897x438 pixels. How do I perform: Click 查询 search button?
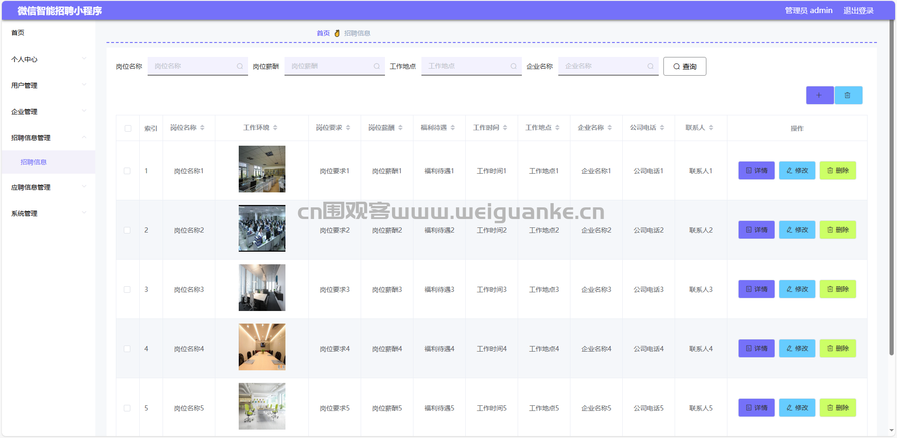(x=684, y=66)
